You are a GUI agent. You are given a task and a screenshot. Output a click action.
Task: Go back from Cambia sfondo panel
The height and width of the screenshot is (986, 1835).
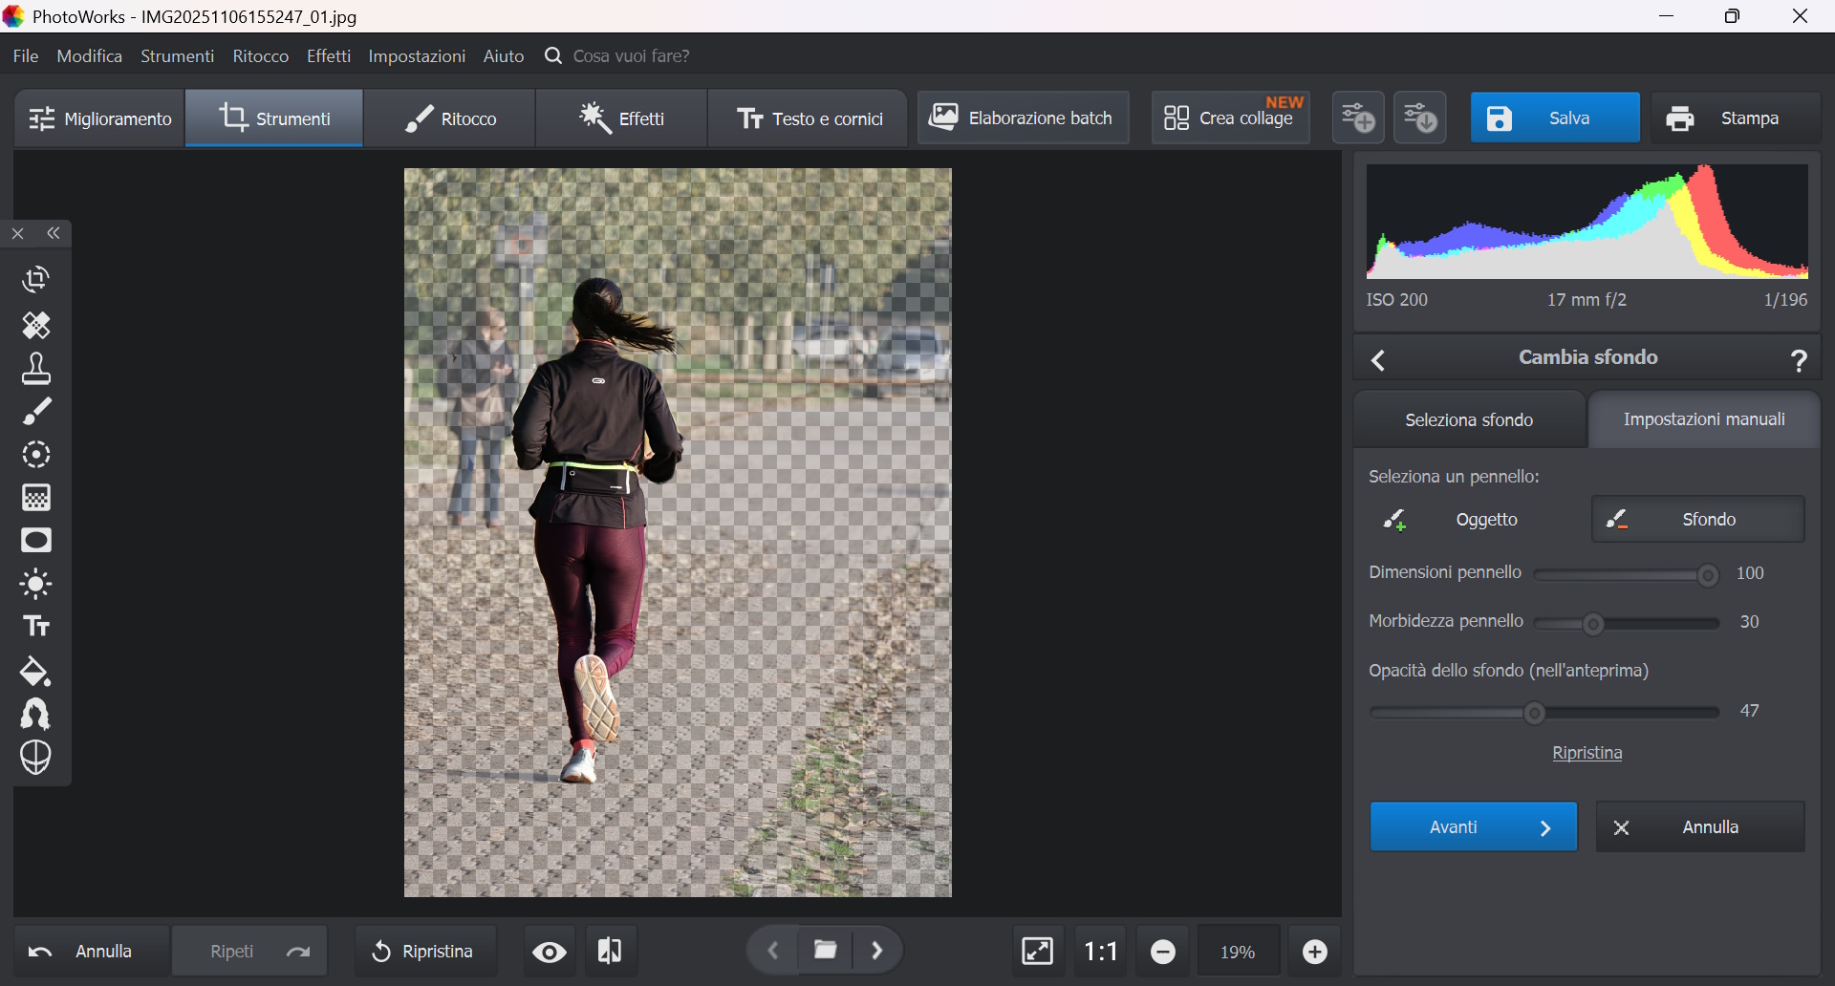[x=1378, y=360]
